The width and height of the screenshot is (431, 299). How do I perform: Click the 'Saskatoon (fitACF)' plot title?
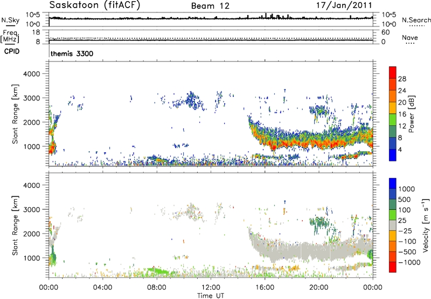95,5
